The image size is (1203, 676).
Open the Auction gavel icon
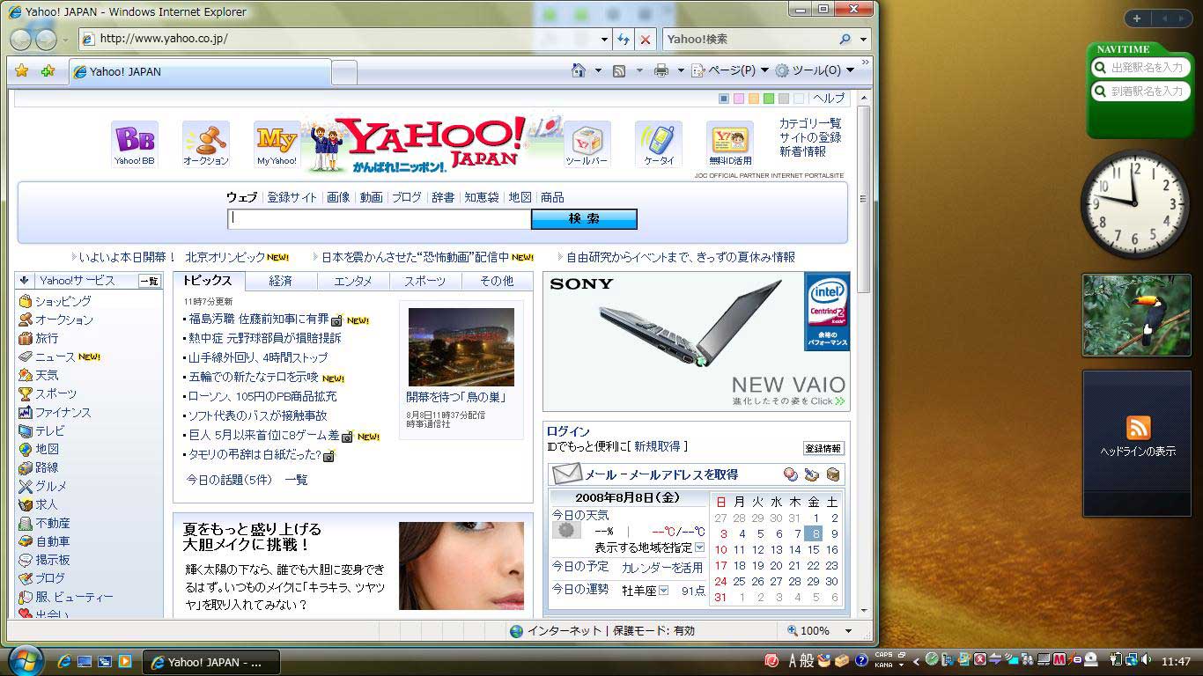pyautogui.click(x=205, y=143)
